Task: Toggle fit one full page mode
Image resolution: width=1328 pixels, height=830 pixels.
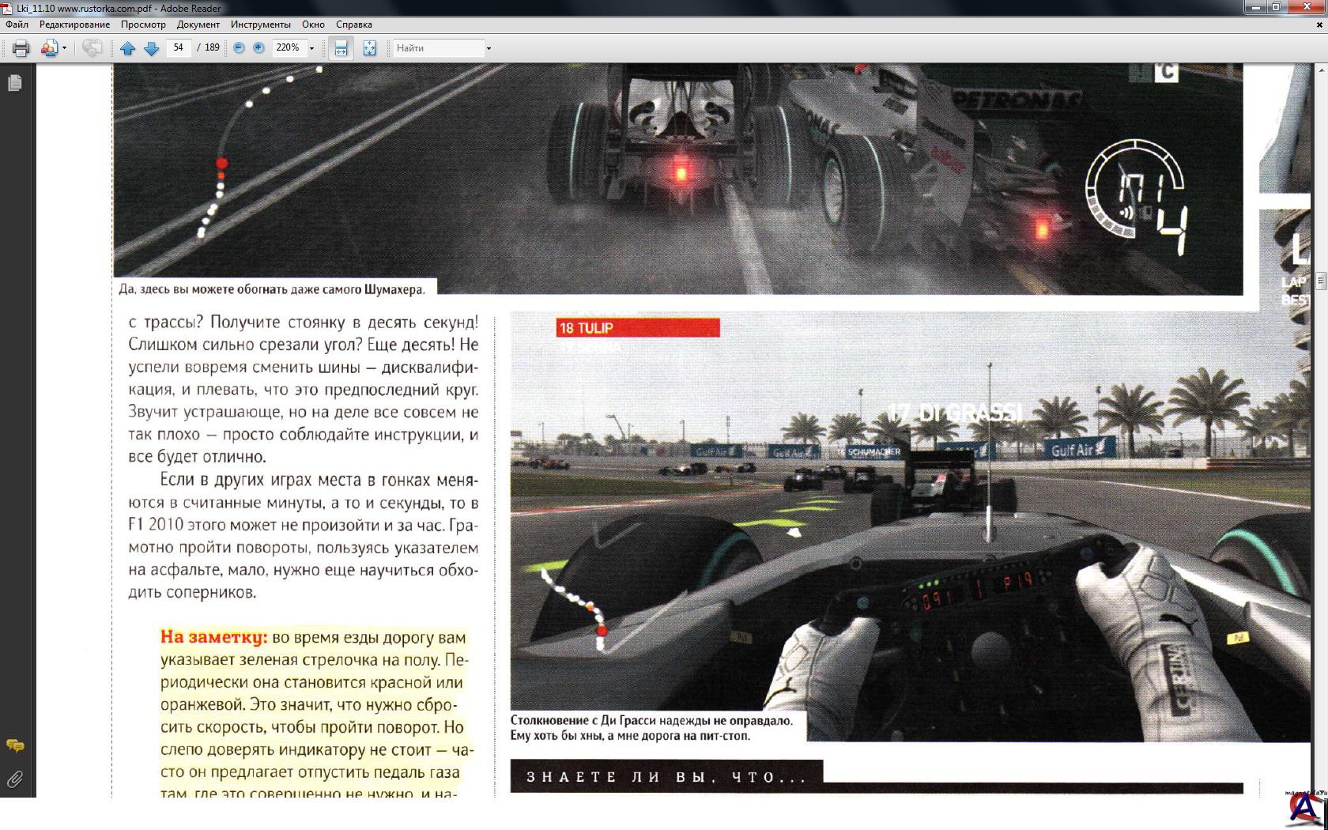Action: (369, 48)
